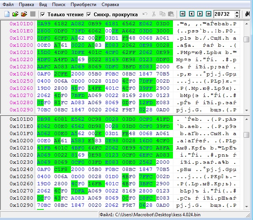This screenshot has height=220, width=253.
Task: Go to previous difference arrow button
Action: pos(191,14)
